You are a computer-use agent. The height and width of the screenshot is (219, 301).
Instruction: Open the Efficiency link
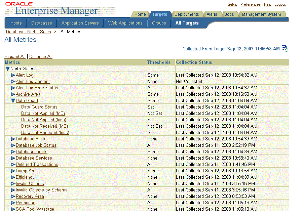pos(25,177)
